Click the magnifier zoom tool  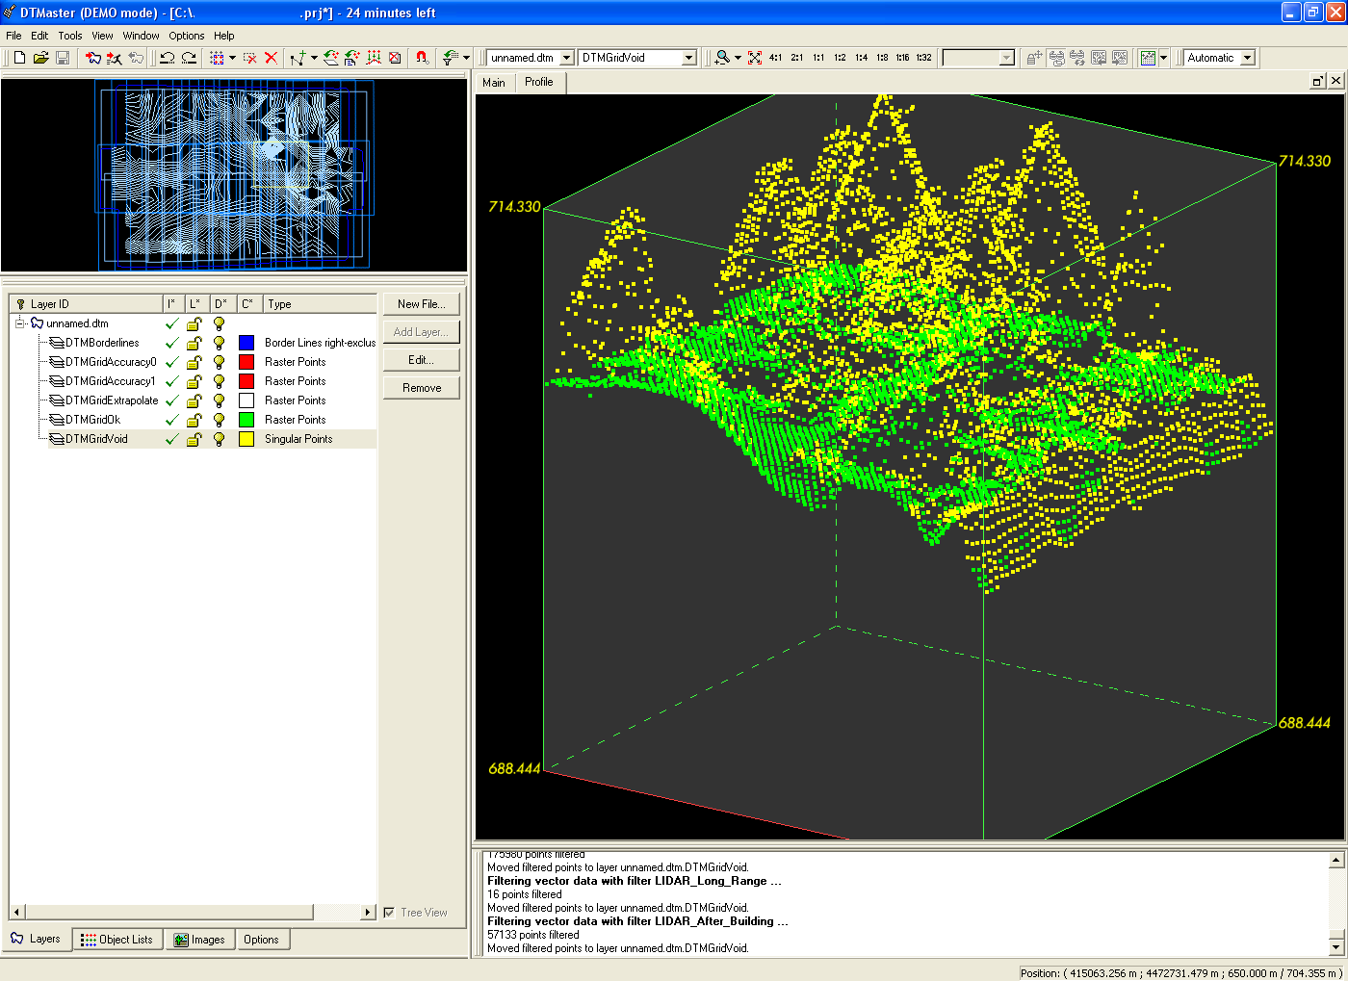[722, 58]
